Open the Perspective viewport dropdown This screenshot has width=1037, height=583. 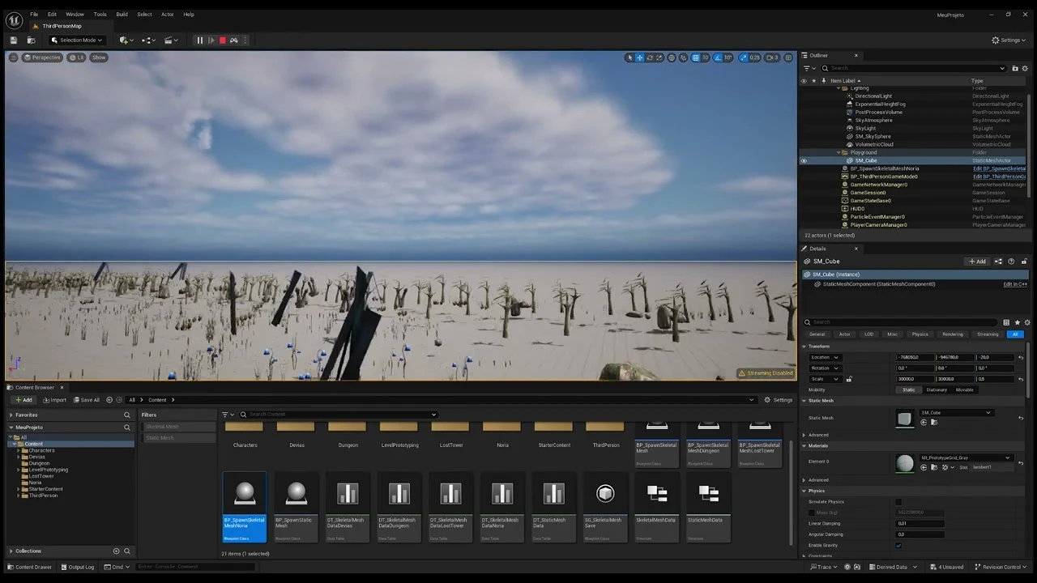pos(42,57)
